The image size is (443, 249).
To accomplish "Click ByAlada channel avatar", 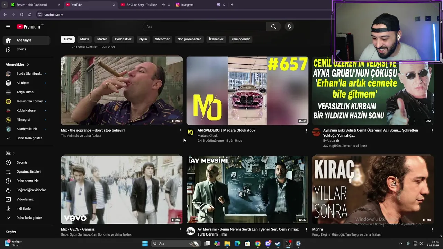I will point(316,132).
